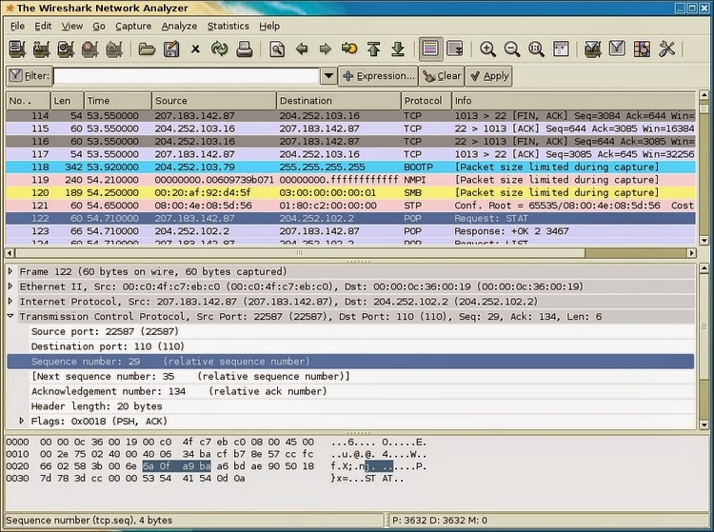This screenshot has width=714, height=532.
Task: Select packet 120 SMB row
Action: (350, 192)
